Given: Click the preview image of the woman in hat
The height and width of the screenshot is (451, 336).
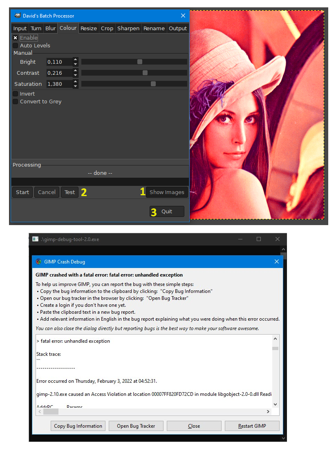Looking at the screenshot, I should click(x=257, y=115).
